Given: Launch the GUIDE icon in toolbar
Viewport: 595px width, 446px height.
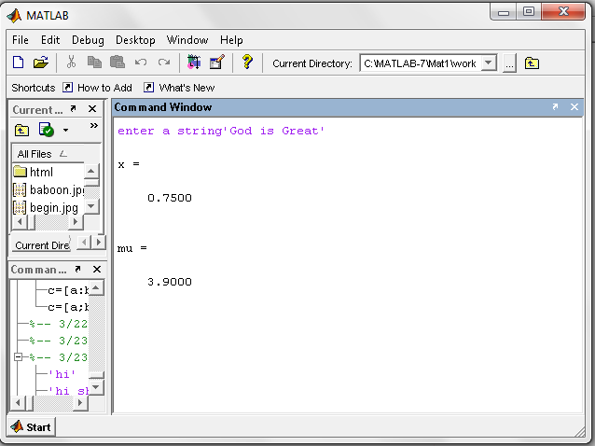Looking at the screenshot, I should click(216, 63).
